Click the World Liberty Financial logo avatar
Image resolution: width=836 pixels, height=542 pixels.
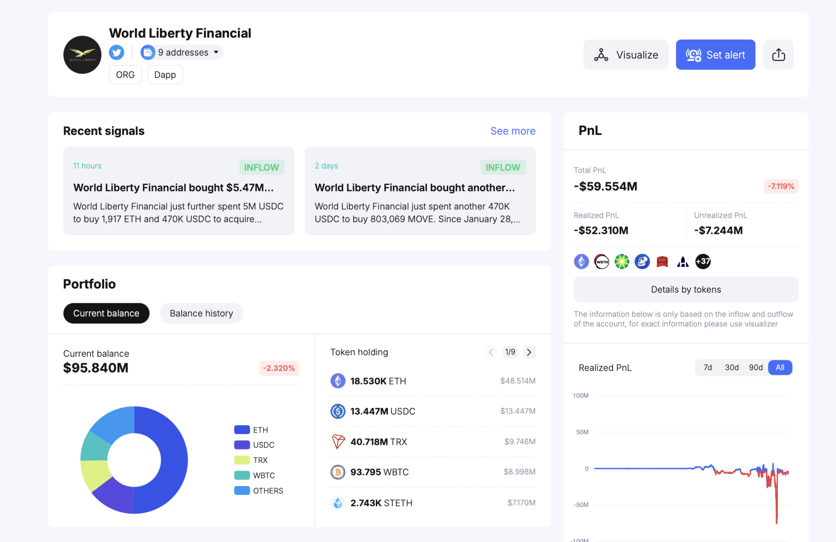click(x=82, y=55)
